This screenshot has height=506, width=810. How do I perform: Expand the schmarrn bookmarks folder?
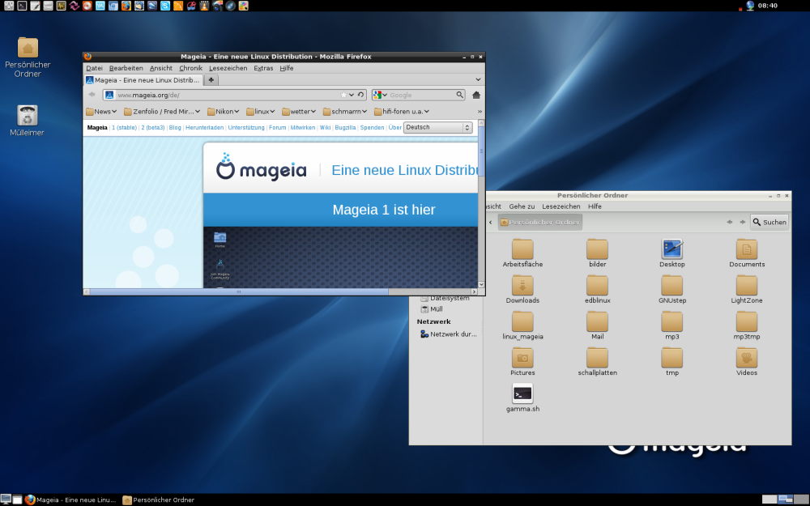point(345,112)
